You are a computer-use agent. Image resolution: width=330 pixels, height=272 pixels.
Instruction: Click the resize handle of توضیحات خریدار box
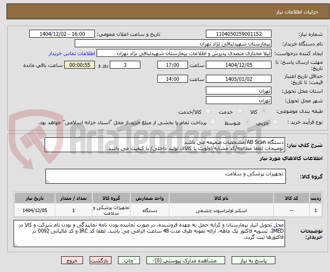(16, 244)
